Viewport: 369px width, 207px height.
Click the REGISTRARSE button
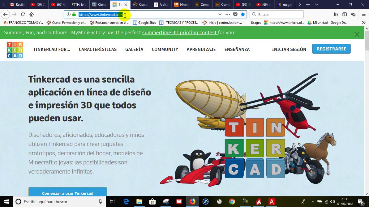pyautogui.click(x=331, y=49)
